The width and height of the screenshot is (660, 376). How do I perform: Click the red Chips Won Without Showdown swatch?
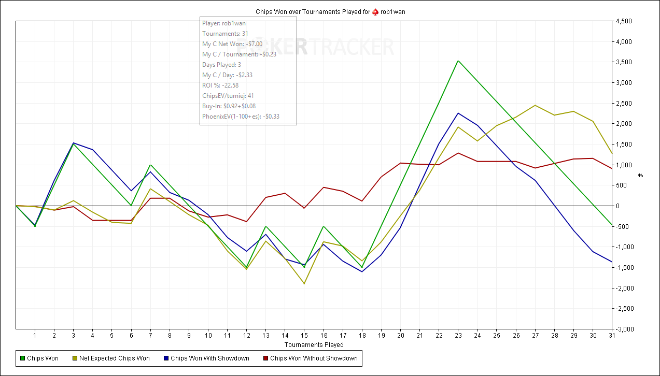264,358
